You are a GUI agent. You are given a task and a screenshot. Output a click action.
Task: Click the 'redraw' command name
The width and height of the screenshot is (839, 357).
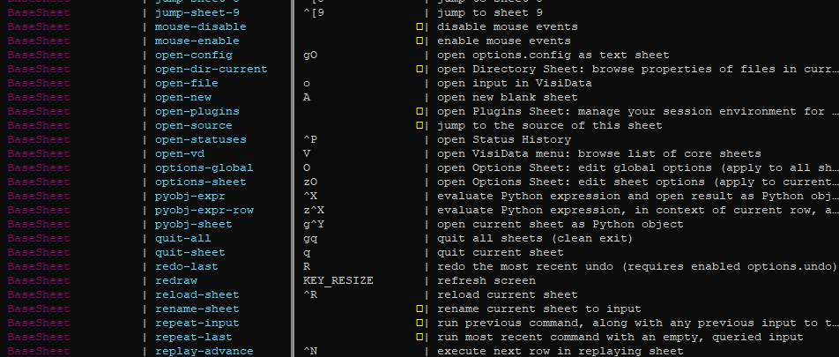(x=176, y=280)
